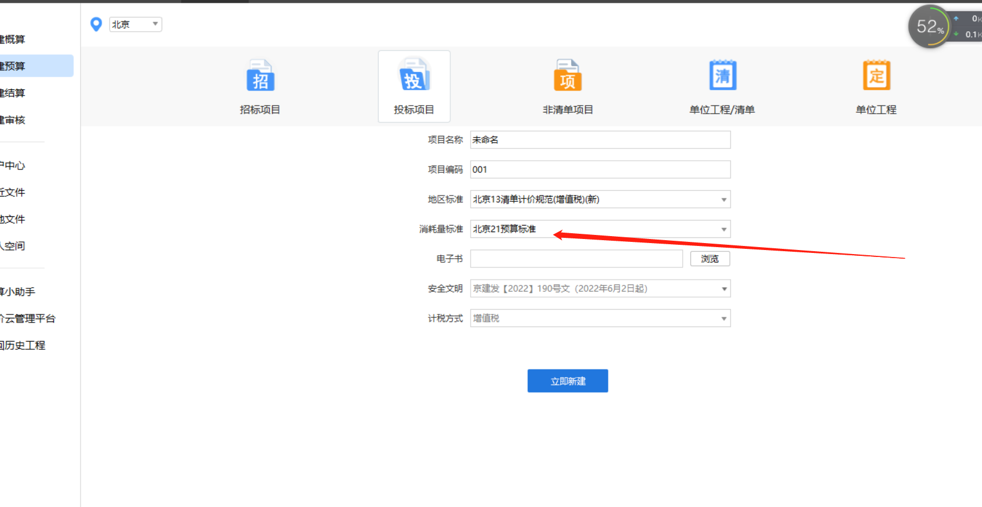Click the 52% performance monitor widget

(929, 27)
